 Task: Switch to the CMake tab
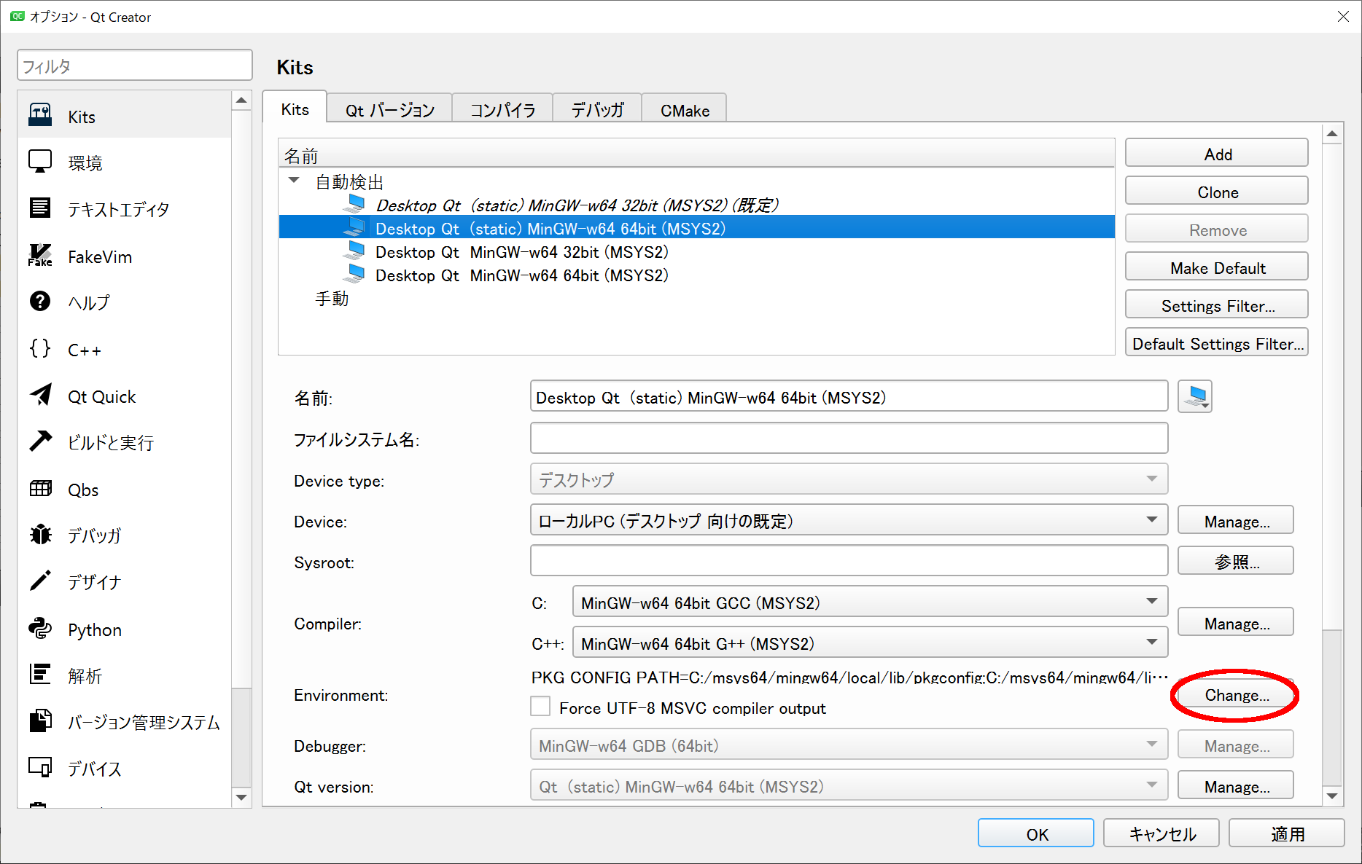coord(685,109)
